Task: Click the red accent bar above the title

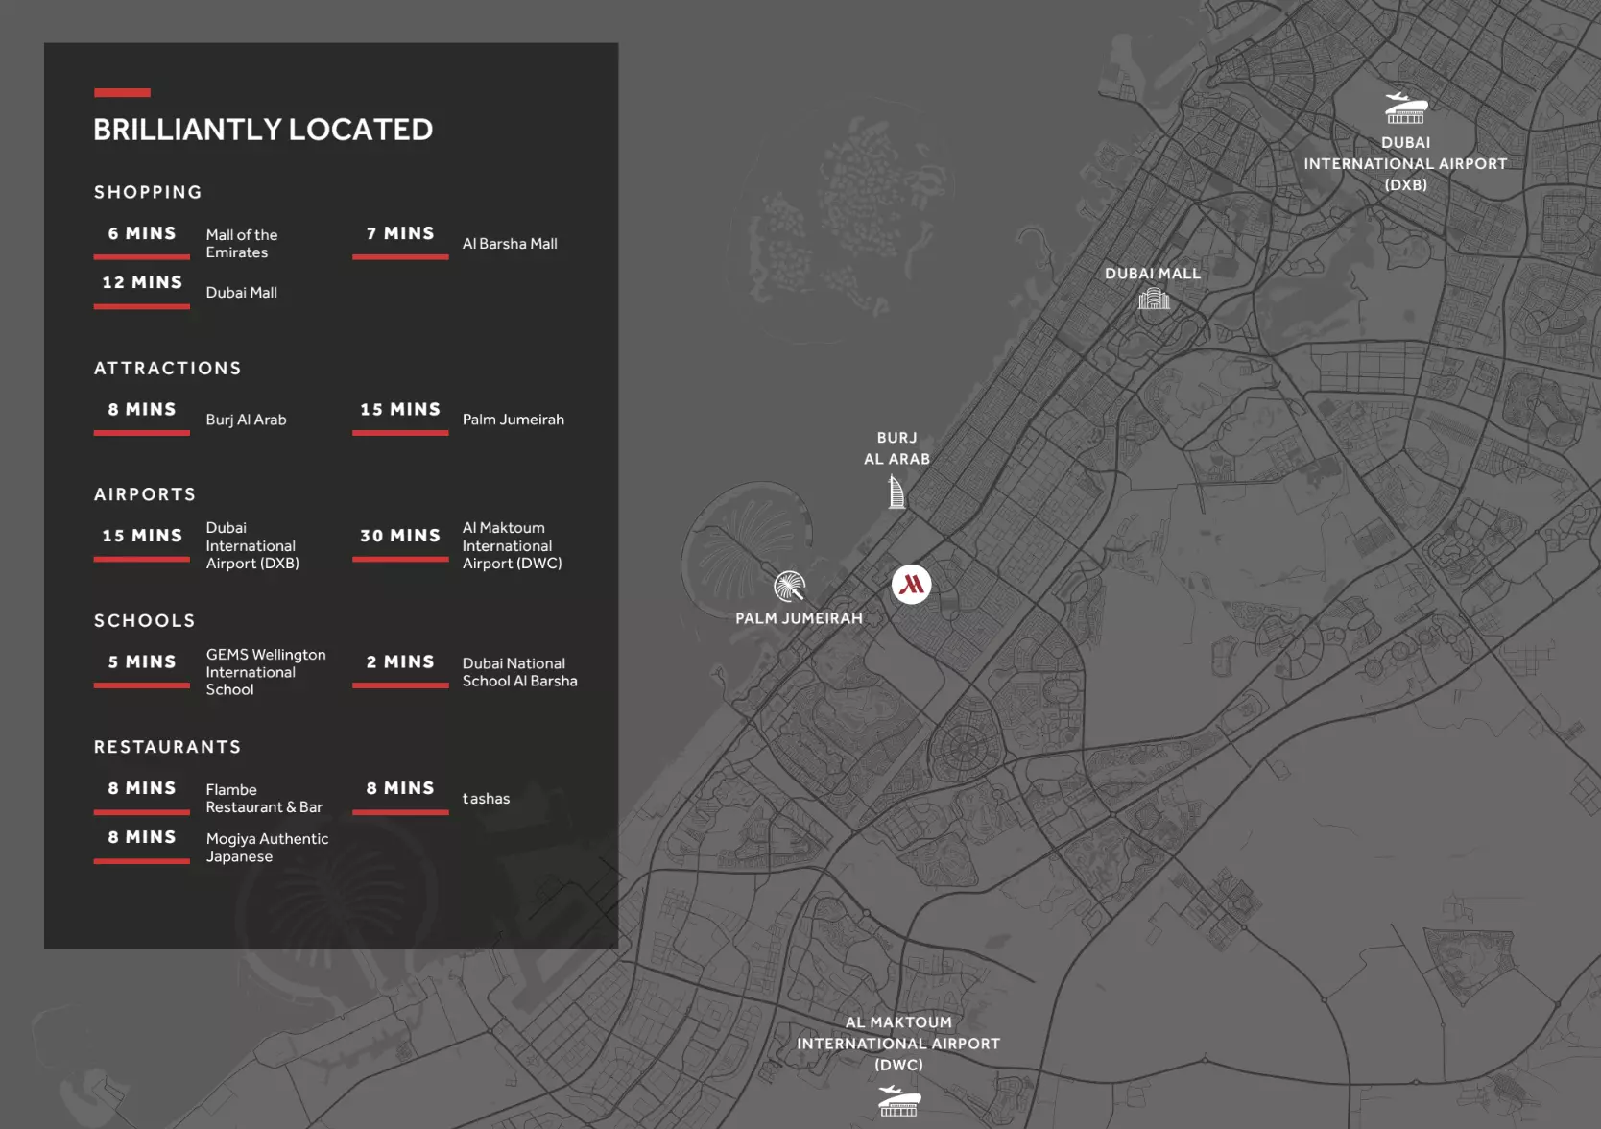Action: (x=122, y=93)
